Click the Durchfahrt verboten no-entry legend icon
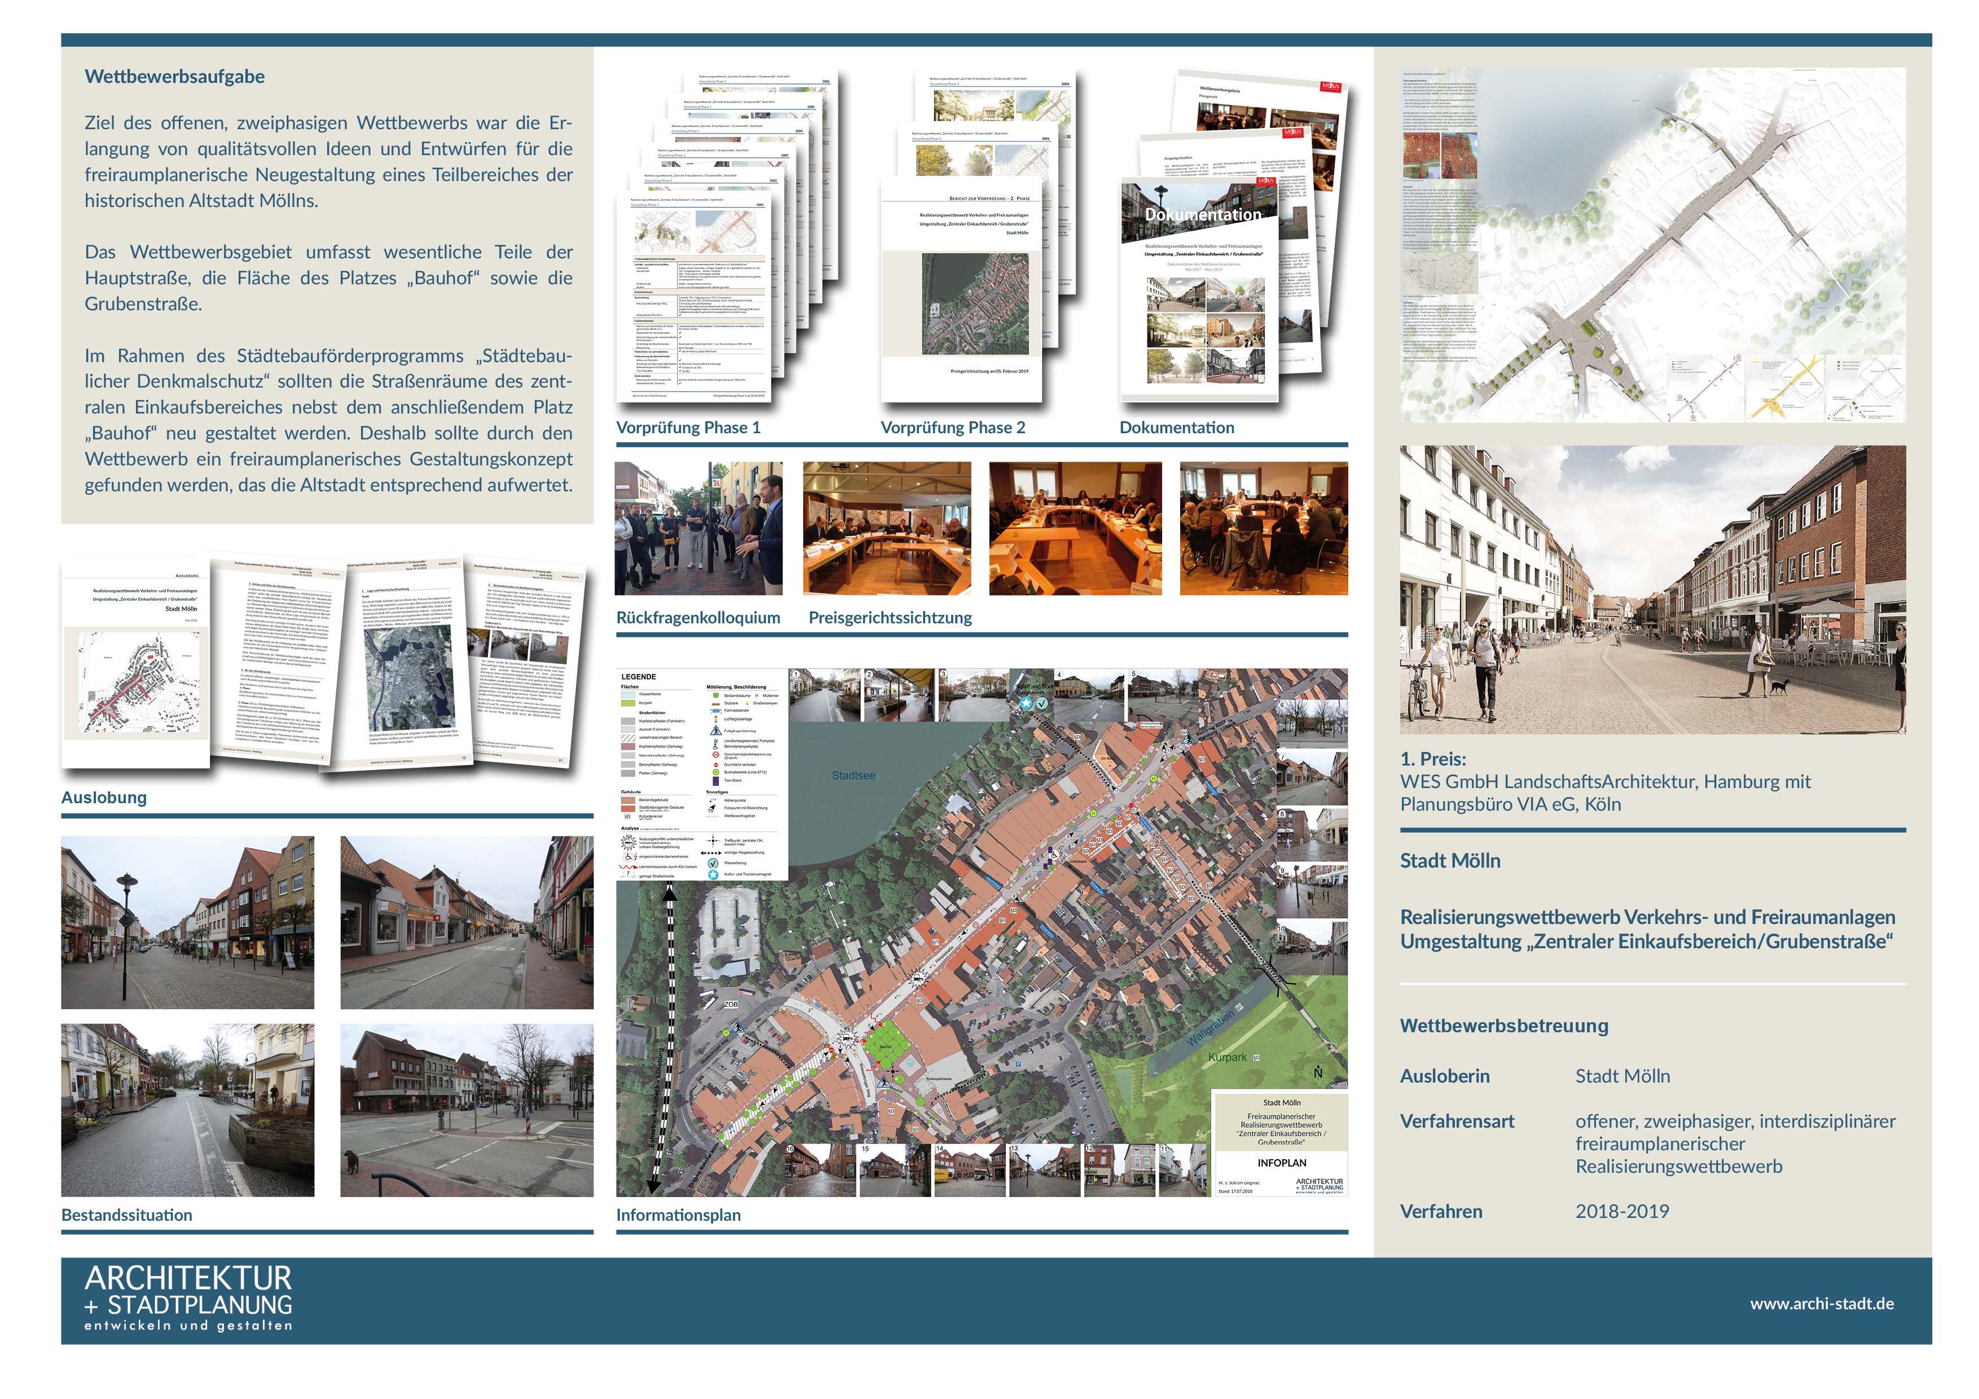The width and height of the screenshot is (1979, 1399). point(716,764)
